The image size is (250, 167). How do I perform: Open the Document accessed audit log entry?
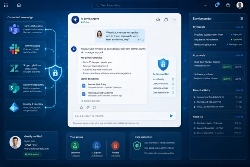(x=218, y=128)
